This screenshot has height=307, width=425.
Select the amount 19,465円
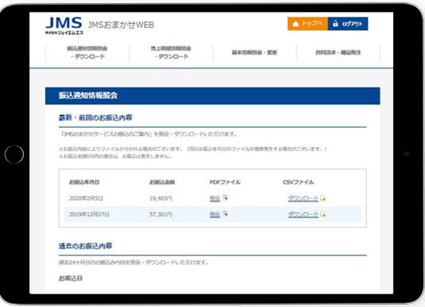(x=160, y=198)
